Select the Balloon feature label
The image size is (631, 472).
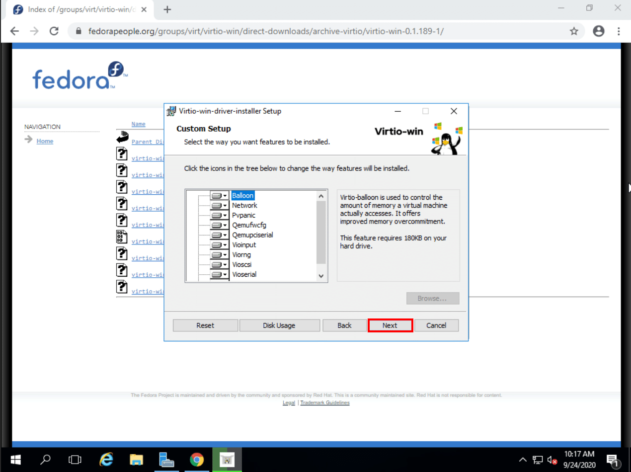pyautogui.click(x=243, y=196)
